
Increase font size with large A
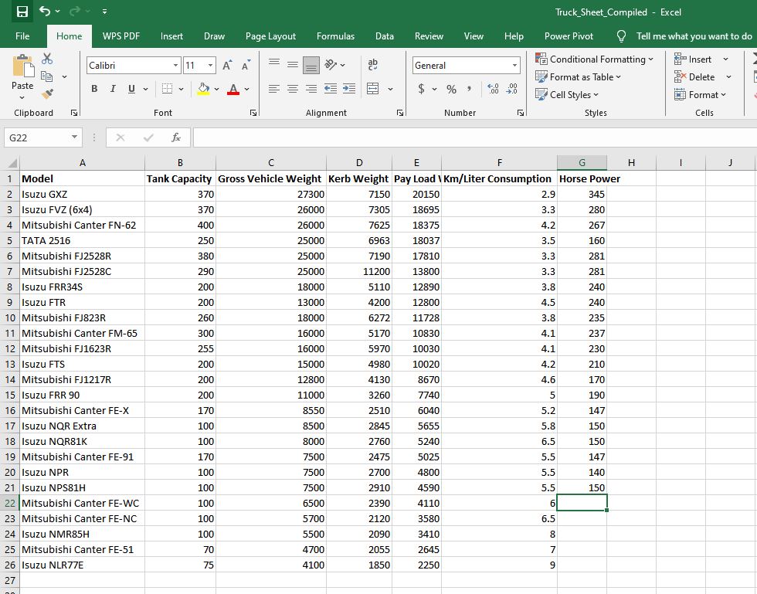[x=227, y=65]
